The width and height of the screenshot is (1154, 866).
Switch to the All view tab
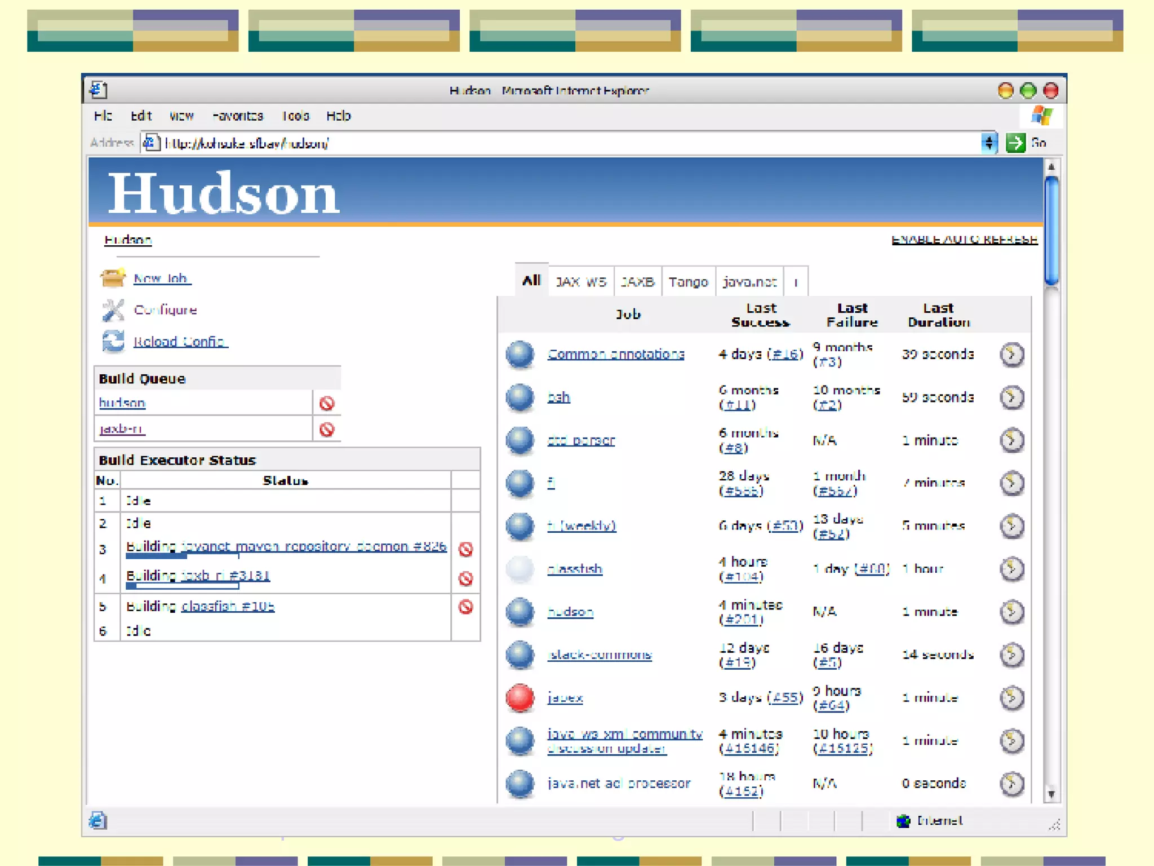click(x=531, y=280)
